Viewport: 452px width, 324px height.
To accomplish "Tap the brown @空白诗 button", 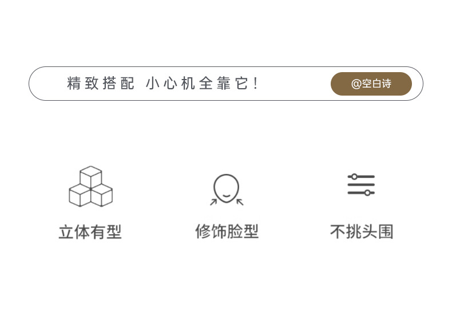I will 371,84.
